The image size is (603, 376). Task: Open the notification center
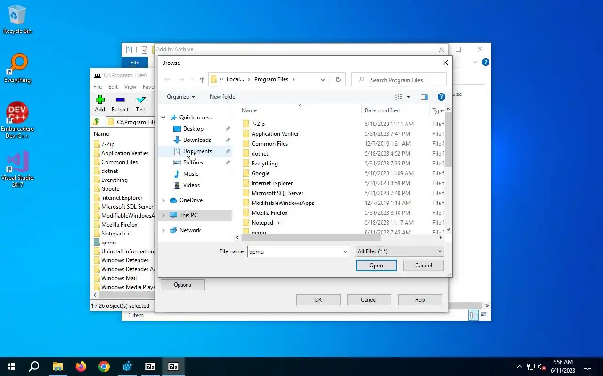587,367
